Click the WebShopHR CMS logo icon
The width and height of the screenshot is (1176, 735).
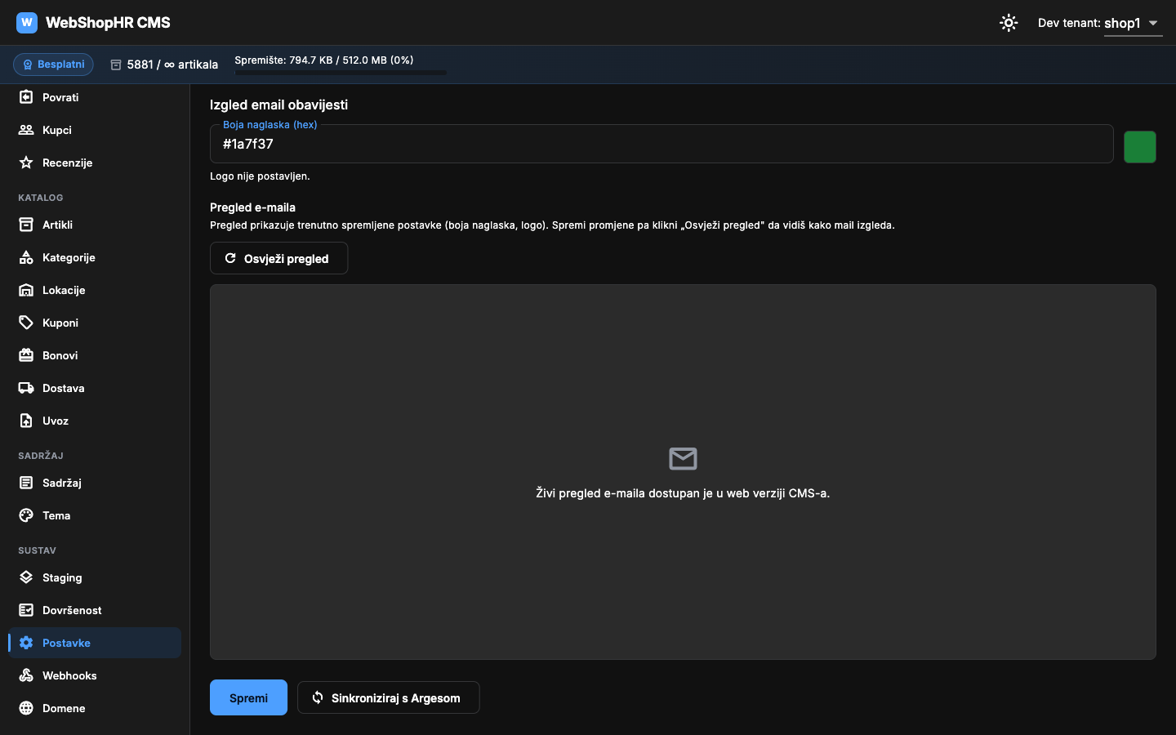27,23
